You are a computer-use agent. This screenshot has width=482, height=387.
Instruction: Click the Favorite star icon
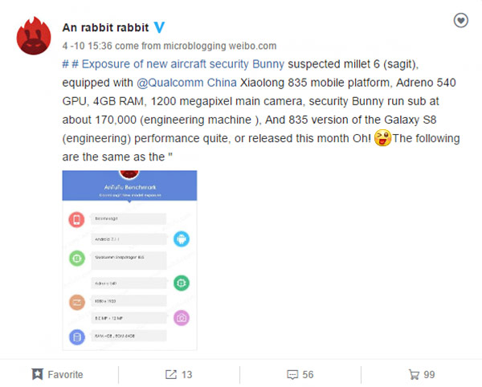[38, 374]
